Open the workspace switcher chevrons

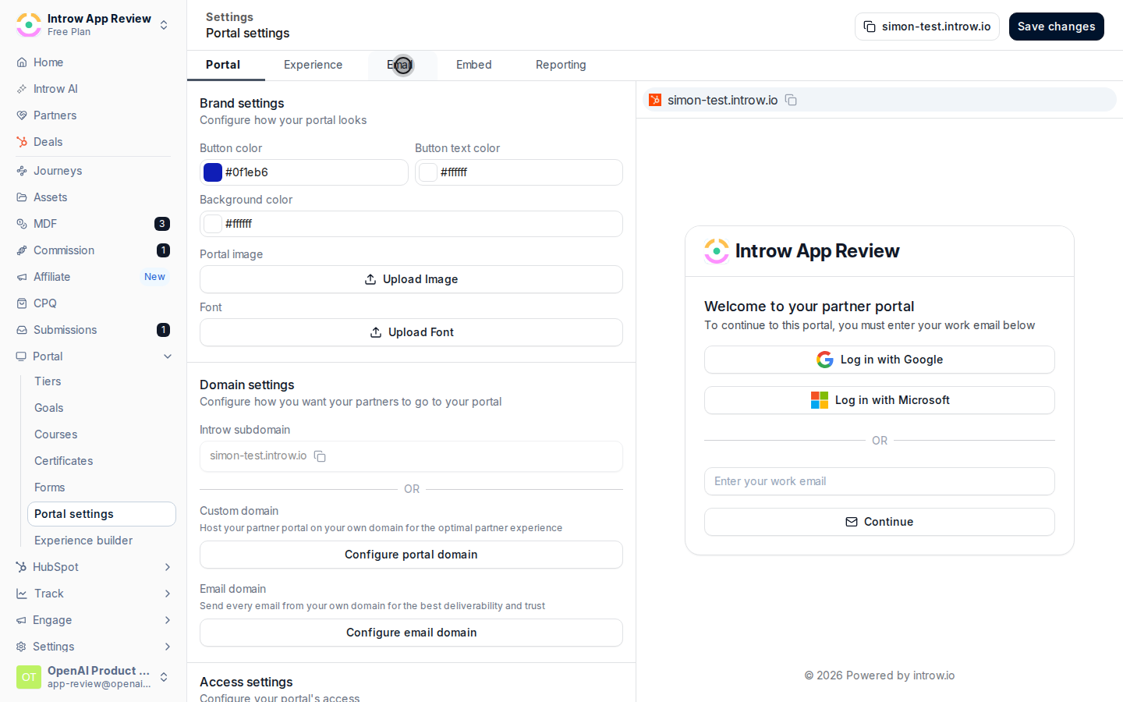click(164, 25)
